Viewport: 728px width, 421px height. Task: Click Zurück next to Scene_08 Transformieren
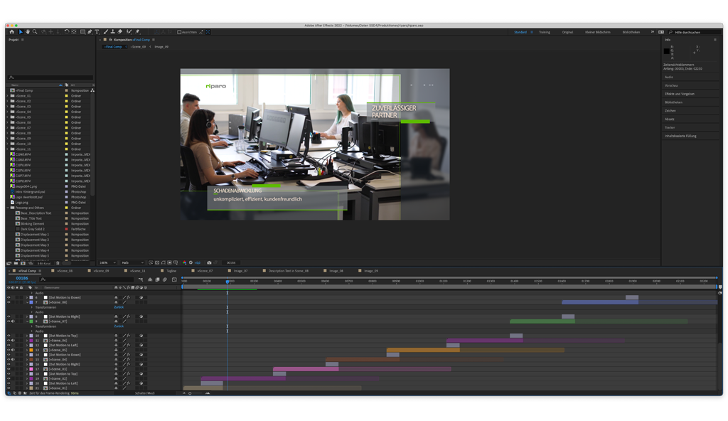[119, 307]
